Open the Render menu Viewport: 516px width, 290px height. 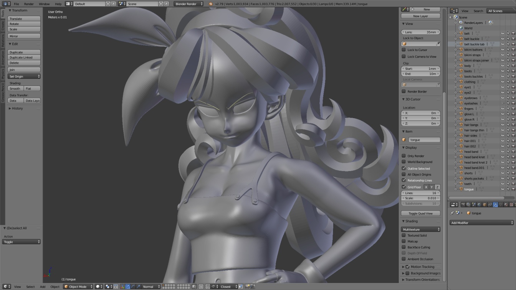coord(29,4)
